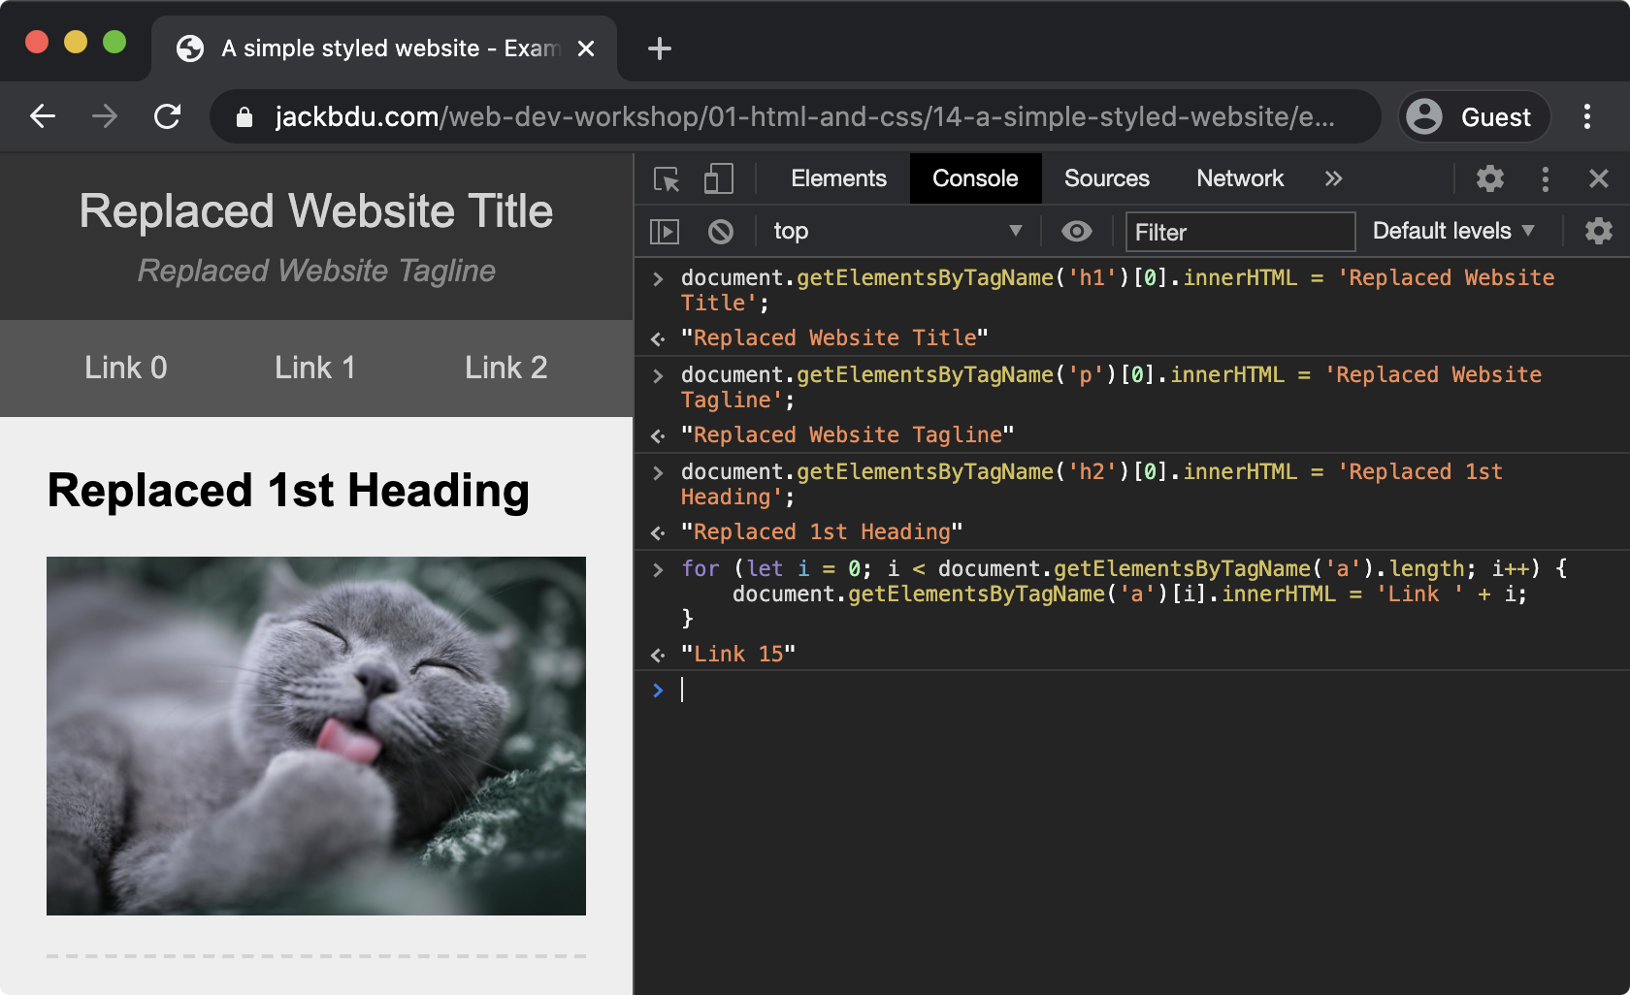Switch to the Network tab

1240,178
